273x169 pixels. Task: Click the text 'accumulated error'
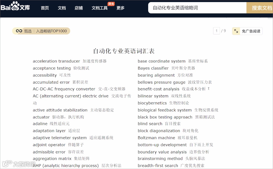pyautogui.click(x=51, y=82)
